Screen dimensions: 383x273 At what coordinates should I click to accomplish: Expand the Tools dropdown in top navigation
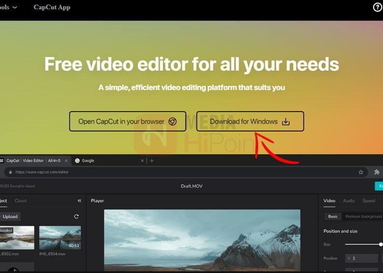click(x=8, y=7)
